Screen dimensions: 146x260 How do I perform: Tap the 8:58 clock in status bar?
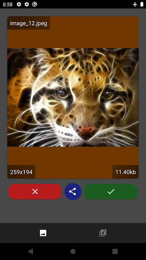pos(7,5)
